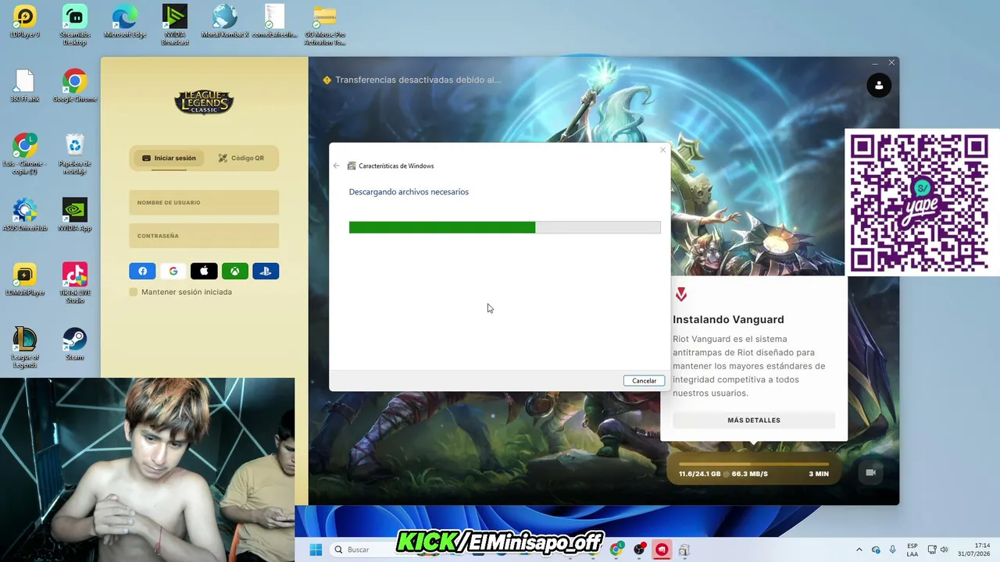This screenshot has height=562, width=1000.
Task: Click the transfers disabled warning icon
Action: (327, 80)
